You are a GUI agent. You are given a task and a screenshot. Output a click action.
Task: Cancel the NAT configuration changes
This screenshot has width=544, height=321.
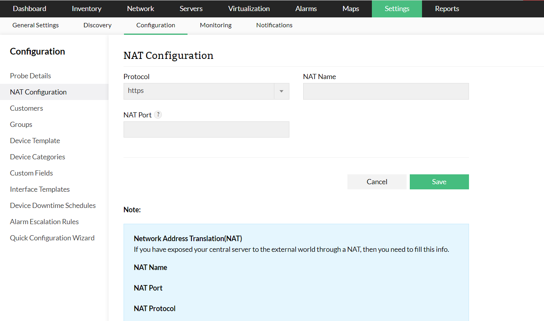click(377, 182)
